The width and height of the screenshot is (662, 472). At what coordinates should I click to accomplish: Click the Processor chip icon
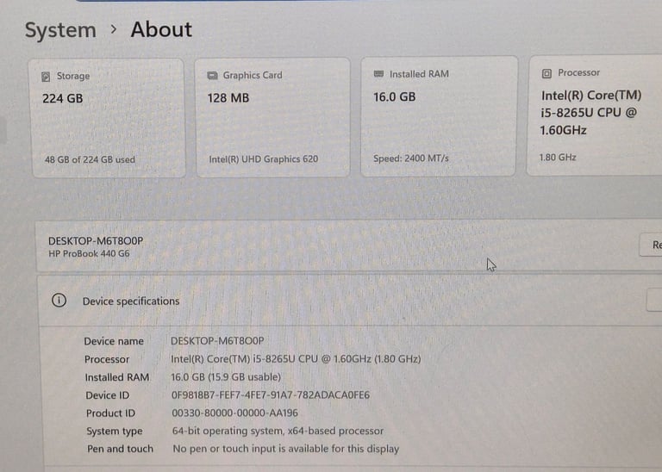coord(546,73)
